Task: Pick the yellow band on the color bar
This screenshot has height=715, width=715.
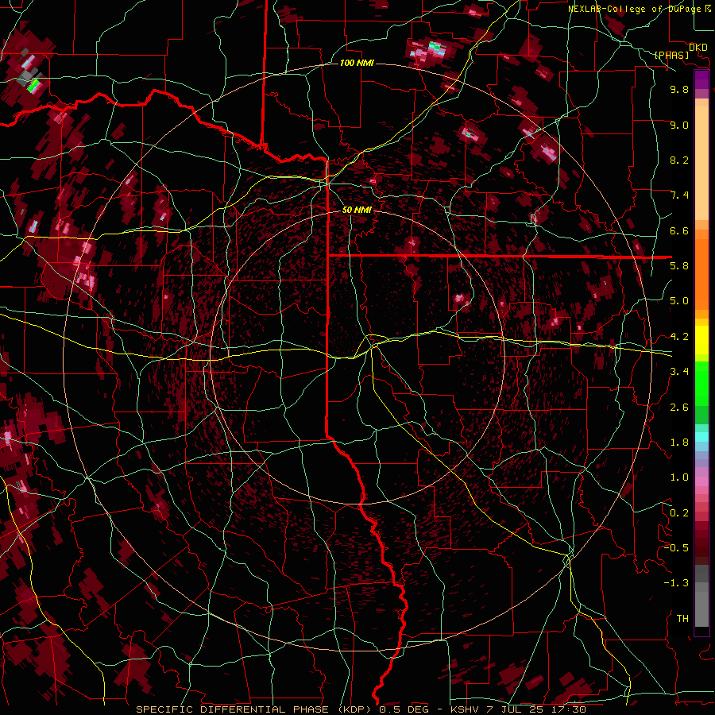Action: tap(701, 340)
